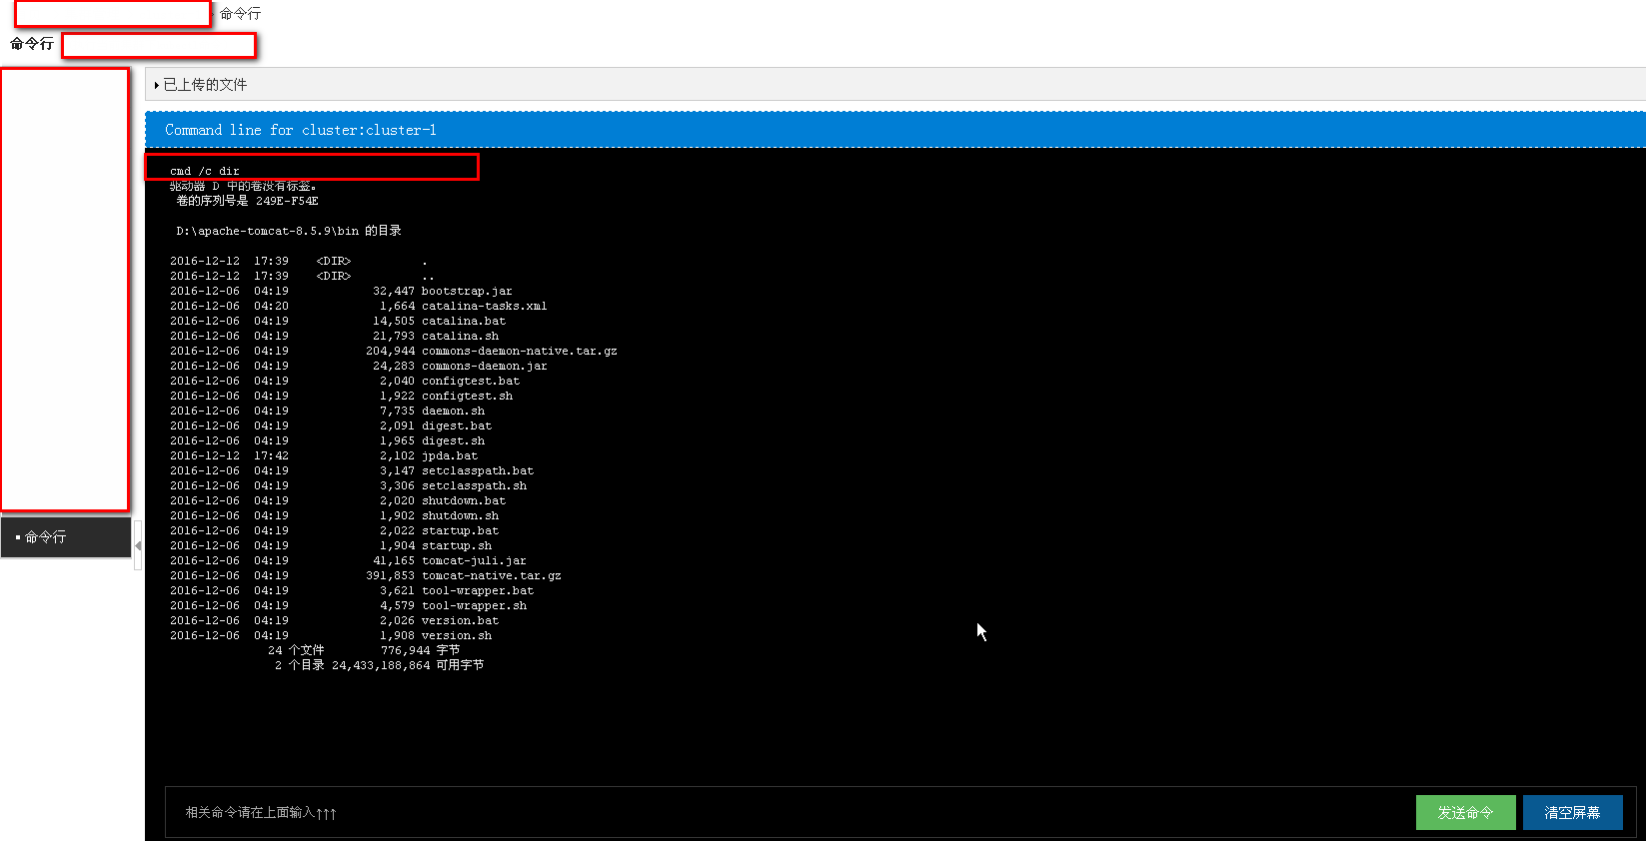Click the hint text 相关命令请在上面输入
Viewport: 1646px width, 841px height.
coord(260,813)
